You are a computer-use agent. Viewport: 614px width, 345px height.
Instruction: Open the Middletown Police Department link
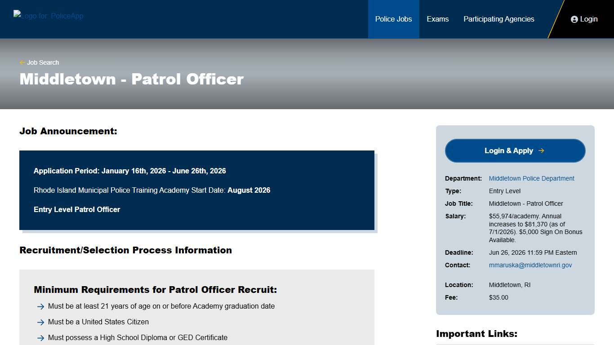(531, 178)
